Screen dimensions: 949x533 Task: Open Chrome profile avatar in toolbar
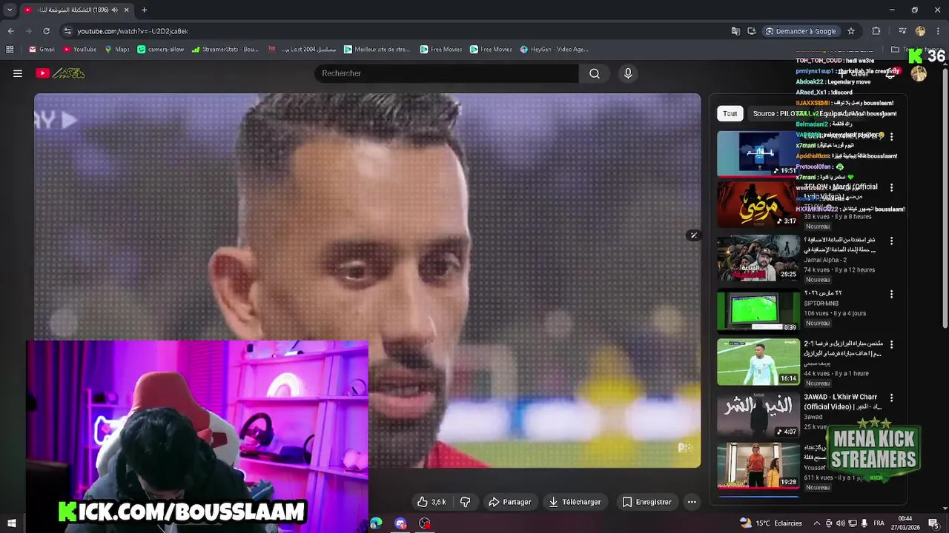(x=920, y=31)
